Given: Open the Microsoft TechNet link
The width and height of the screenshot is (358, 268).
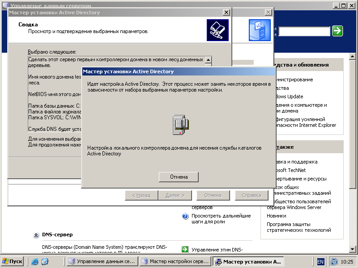Looking at the screenshot, I should coord(290,170).
